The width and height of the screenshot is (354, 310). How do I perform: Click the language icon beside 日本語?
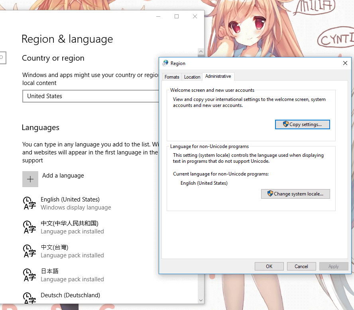pyautogui.click(x=29, y=275)
